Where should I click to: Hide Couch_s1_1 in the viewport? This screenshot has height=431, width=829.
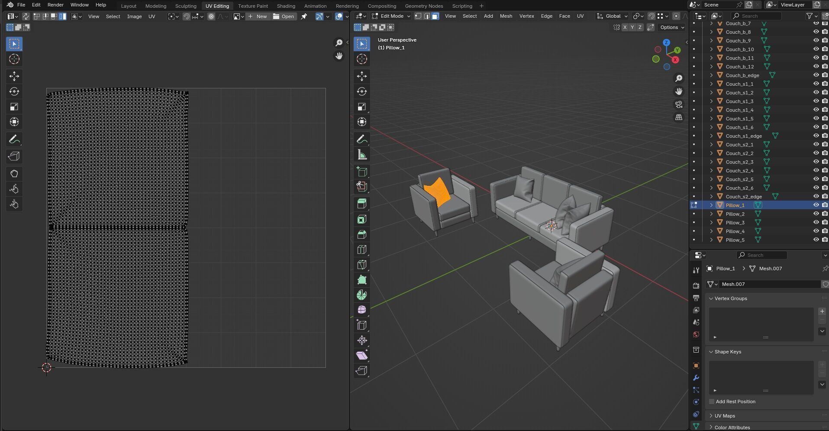[x=816, y=84]
